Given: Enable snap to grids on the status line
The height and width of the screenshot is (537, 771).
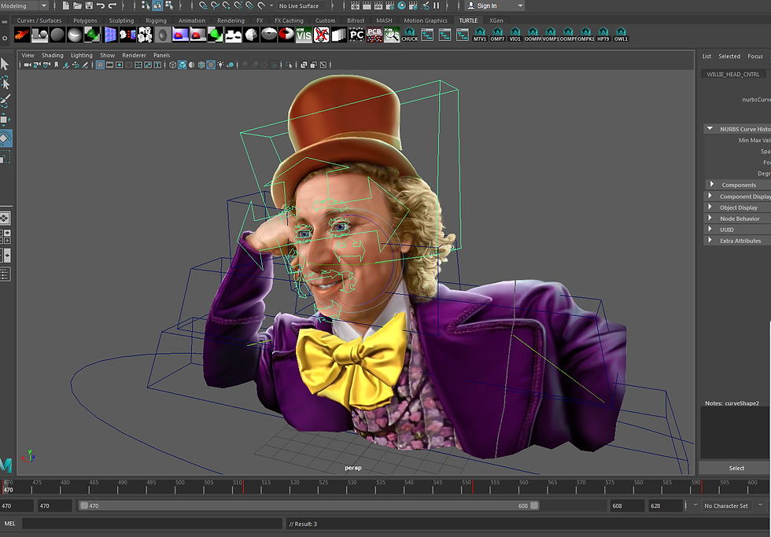Looking at the screenshot, I should click(x=203, y=6).
